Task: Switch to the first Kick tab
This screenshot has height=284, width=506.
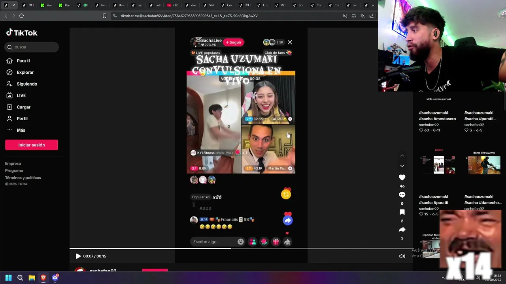Action: pos(46,5)
